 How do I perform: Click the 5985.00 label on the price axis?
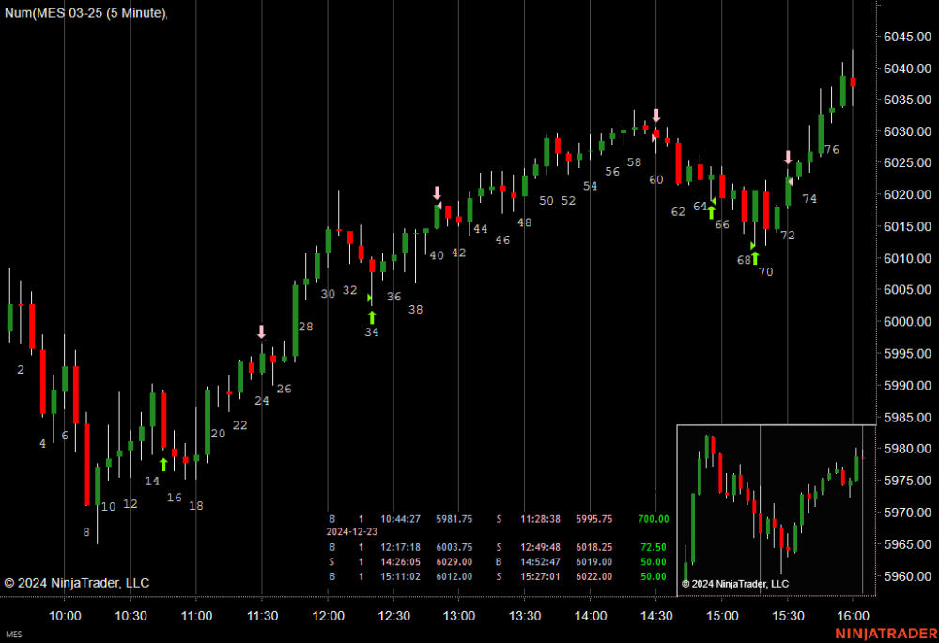click(x=906, y=417)
